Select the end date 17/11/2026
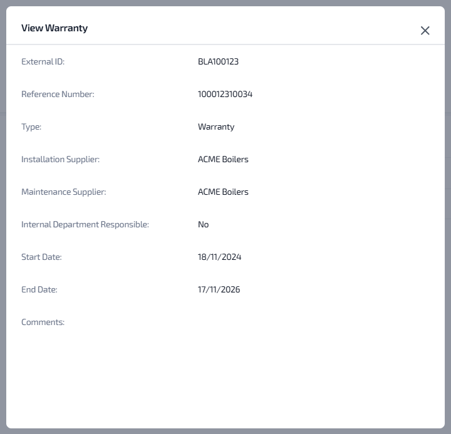The width and height of the screenshot is (451, 434). (x=219, y=290)
